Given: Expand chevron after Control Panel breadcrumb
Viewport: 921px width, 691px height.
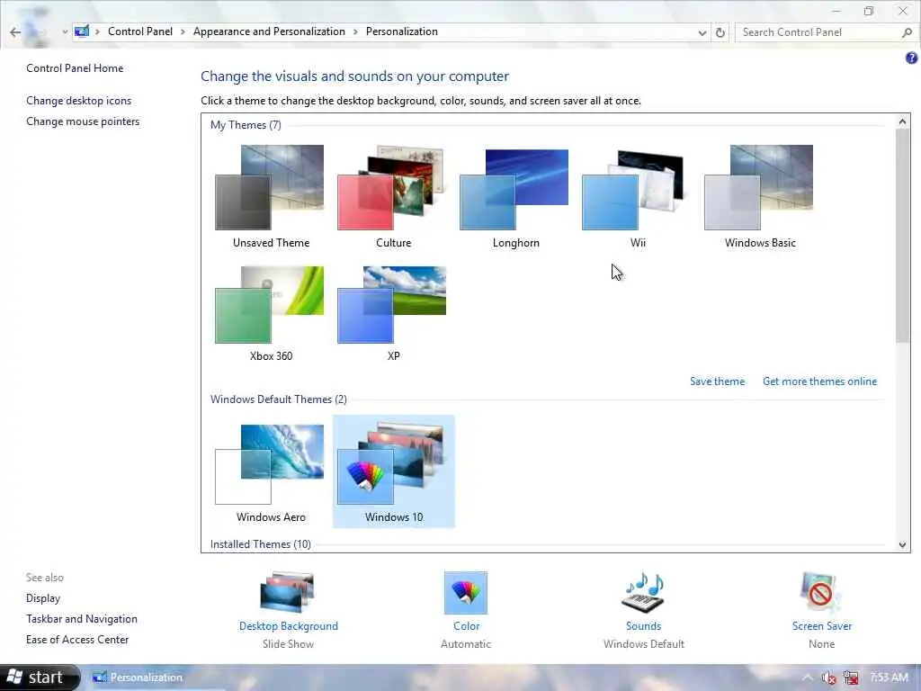Looking at the screenshot, I should 183,31.
